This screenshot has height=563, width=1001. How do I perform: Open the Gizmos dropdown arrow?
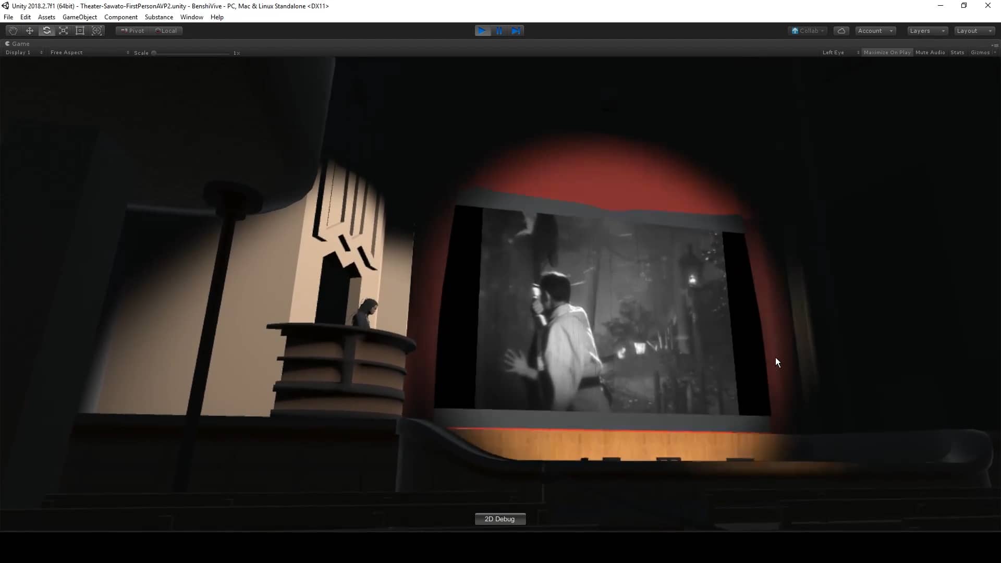tap(995, 53)
